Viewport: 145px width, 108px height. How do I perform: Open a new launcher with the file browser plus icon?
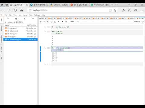tap(8, 19)
